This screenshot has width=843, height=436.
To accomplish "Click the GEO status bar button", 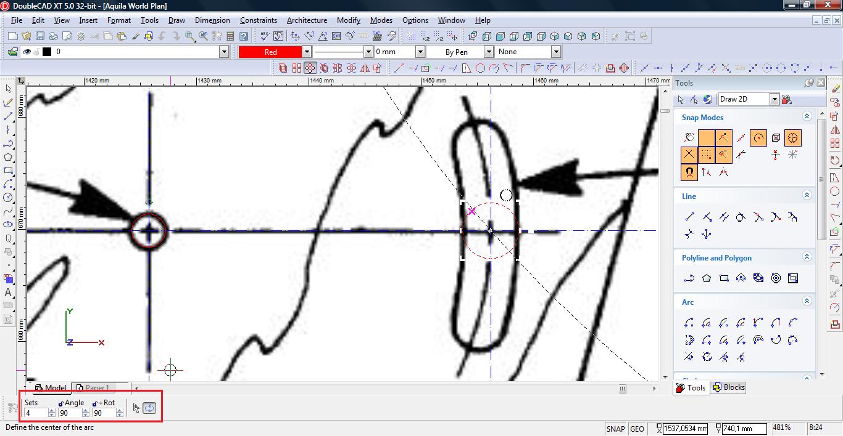I will click(x=637, y=429).
